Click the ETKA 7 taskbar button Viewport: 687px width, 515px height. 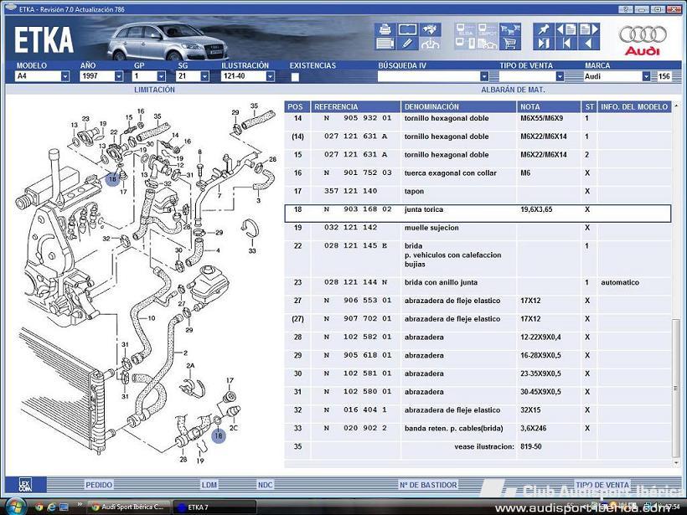click(x=214, y=507)
